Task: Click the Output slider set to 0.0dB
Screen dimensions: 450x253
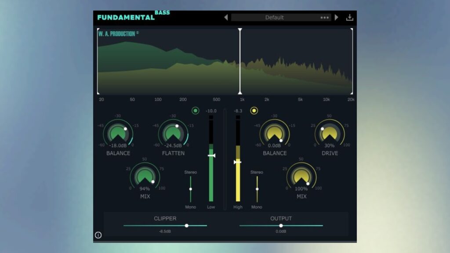Action: click(281, 225)
